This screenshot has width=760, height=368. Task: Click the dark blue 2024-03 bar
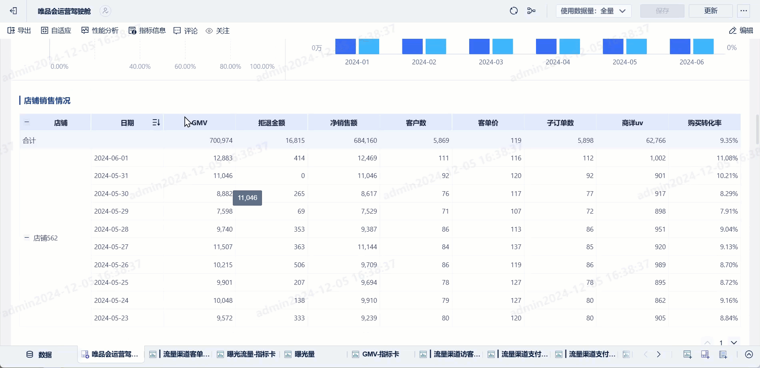[479, 46]
